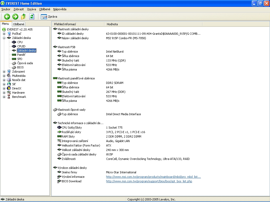Select CPUID item in the tree
This screenshot has height=202, width=270.
point(21,46)
